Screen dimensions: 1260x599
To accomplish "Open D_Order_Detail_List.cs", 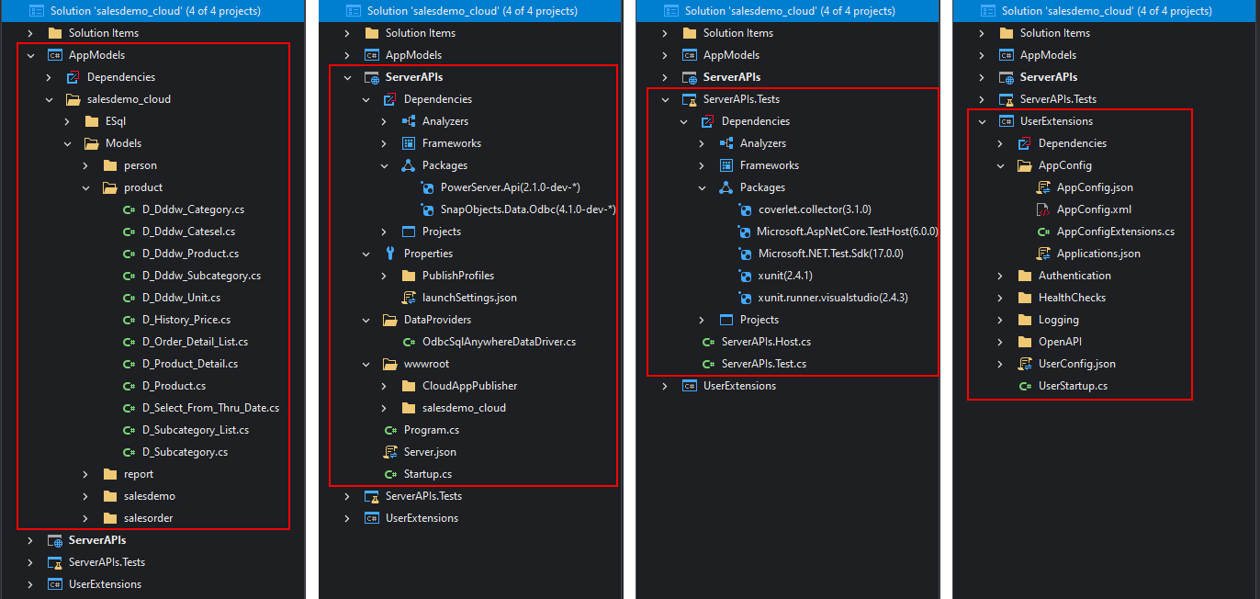I will tap(195, 342).
